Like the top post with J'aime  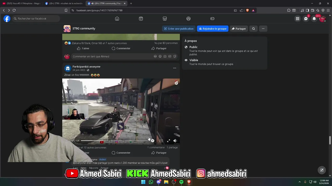click(83, 48)
